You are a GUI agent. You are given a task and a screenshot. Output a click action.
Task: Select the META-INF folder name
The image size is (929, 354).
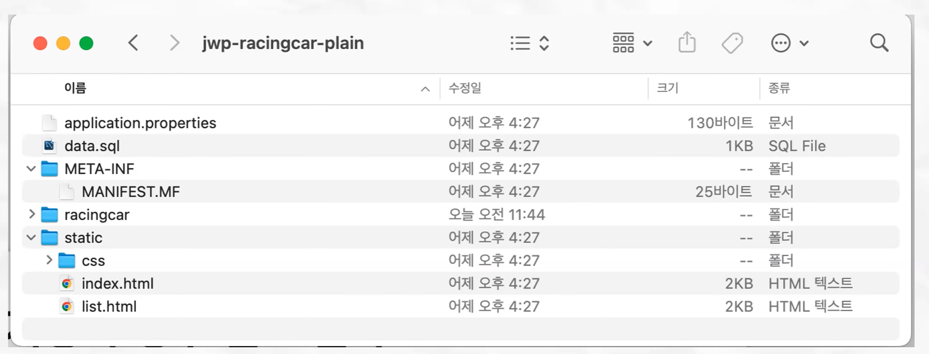(99, 169)
